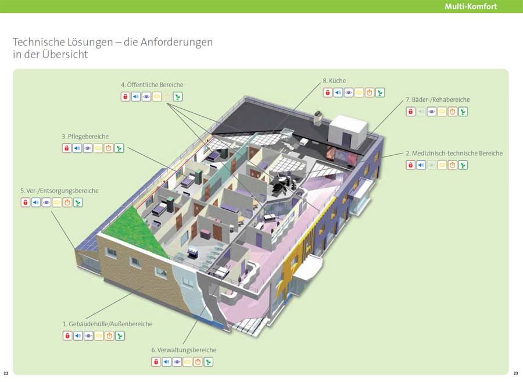Tap the red padlock icon under Pflegebereiche
Screen dimensions: 523x382
(x=67, y=148)
